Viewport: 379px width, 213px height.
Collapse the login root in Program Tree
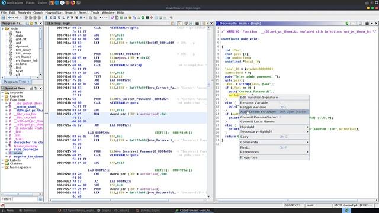click(x=2, y=28)
